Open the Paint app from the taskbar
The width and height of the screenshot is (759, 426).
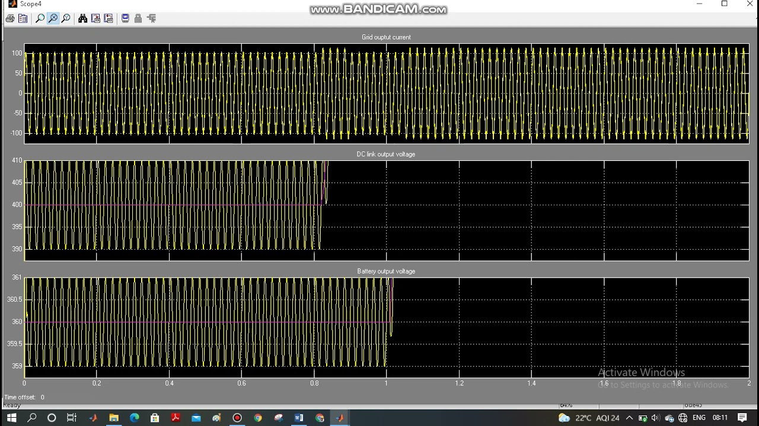coord(216,418)
